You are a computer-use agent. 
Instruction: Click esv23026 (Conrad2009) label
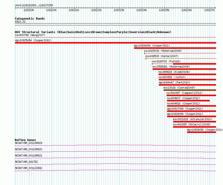(x=179, y=88)
